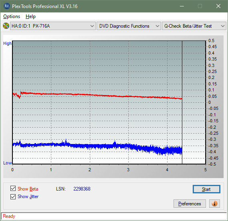Click the PlexTools XL logo in the title bar

click(7, 6)
